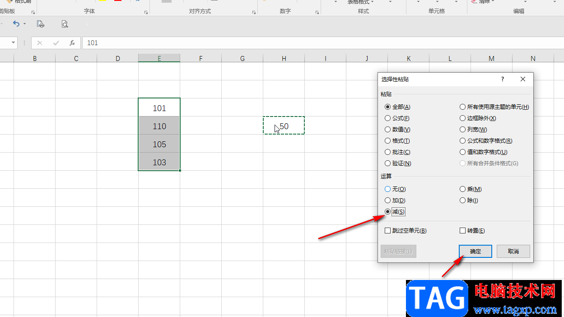Viewport: 564px width, 317px height.
Task: Select column I header
Action: [326, 58]
